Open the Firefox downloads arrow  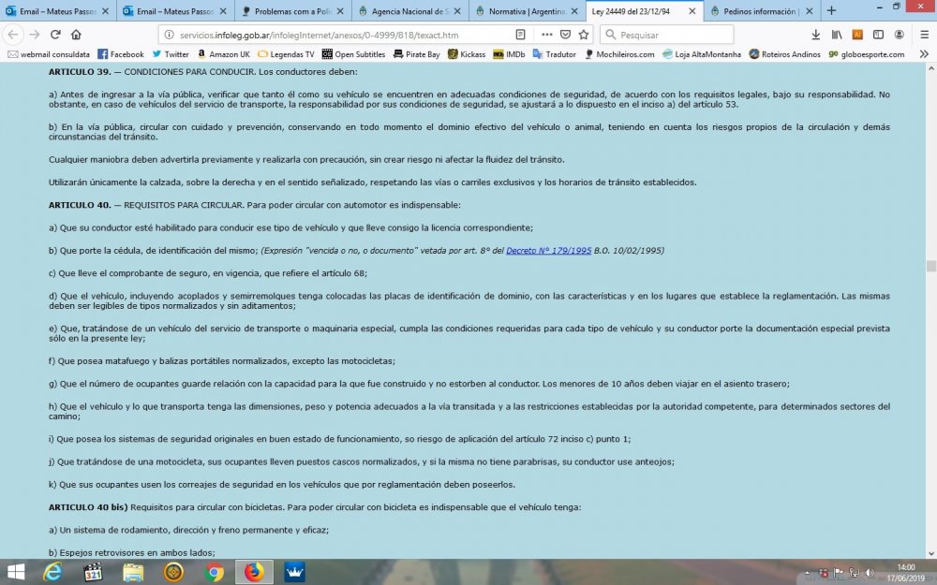pos(815,35)
